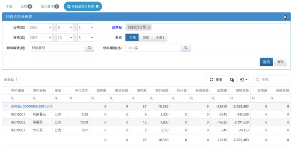Open the export dropdown button
Viewport: 294px width, 148px height.
click(x=243, y=80)
